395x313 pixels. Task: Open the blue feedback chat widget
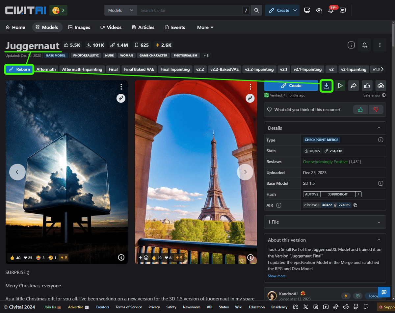point(384,292)
